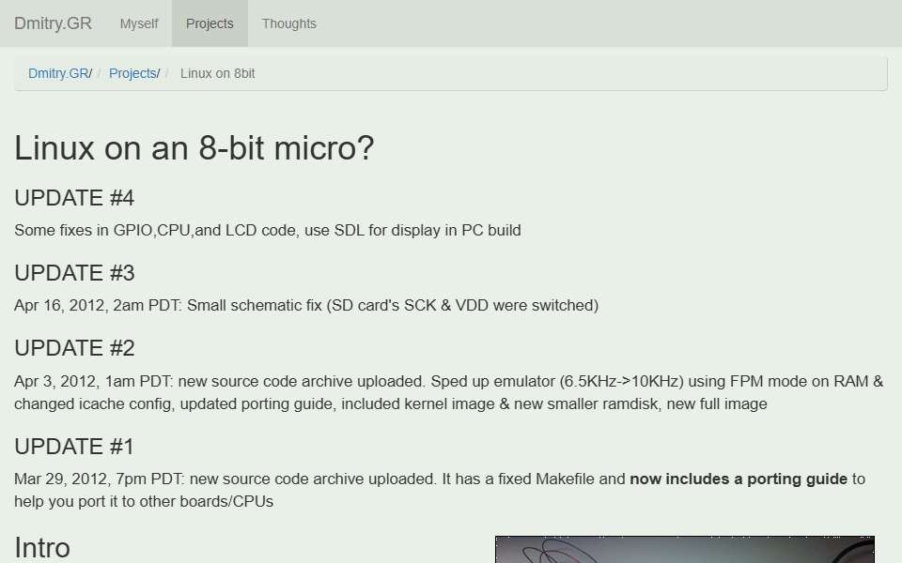The width and height of the screenshot is (902, 563).
Task: Go to the Thoughts section
Action: tap(288, 23)
